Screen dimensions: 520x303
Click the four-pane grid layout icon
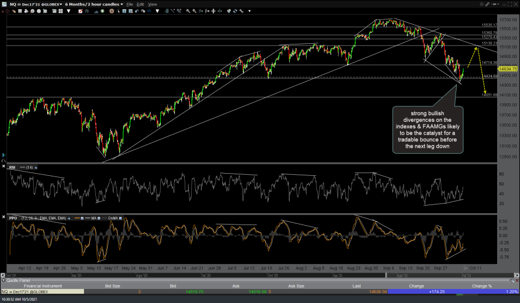point(60,11)
